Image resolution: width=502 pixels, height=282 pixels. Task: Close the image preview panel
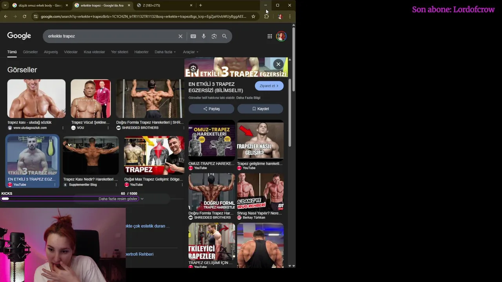click(278, 64)
